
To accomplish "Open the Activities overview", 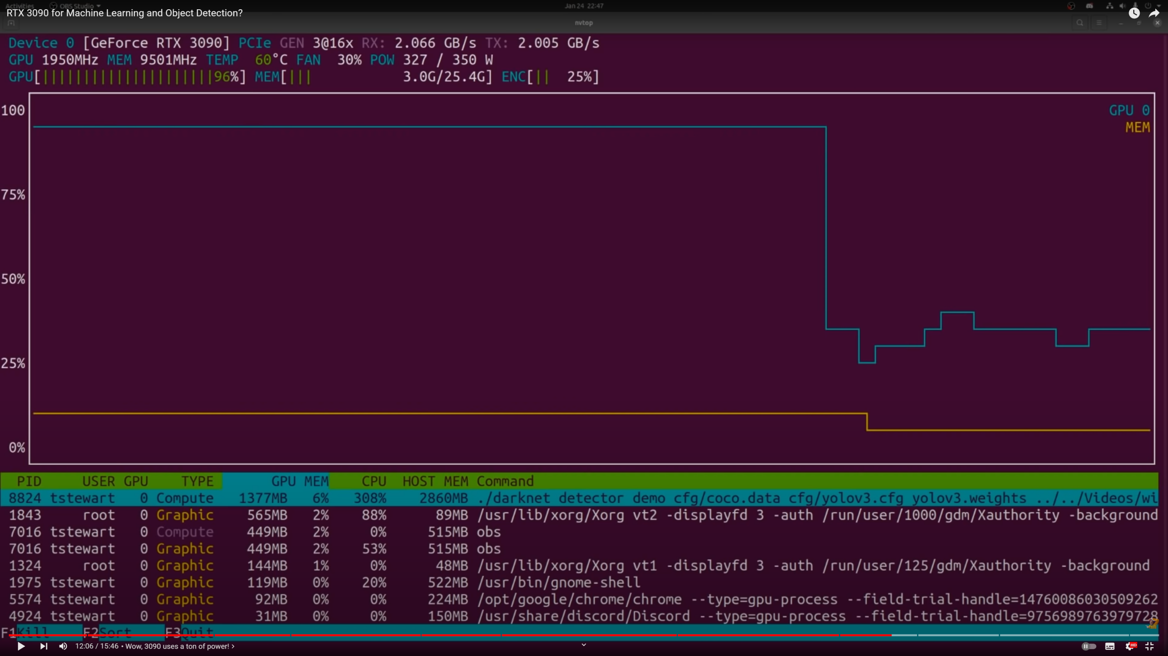I will [20, 6].
